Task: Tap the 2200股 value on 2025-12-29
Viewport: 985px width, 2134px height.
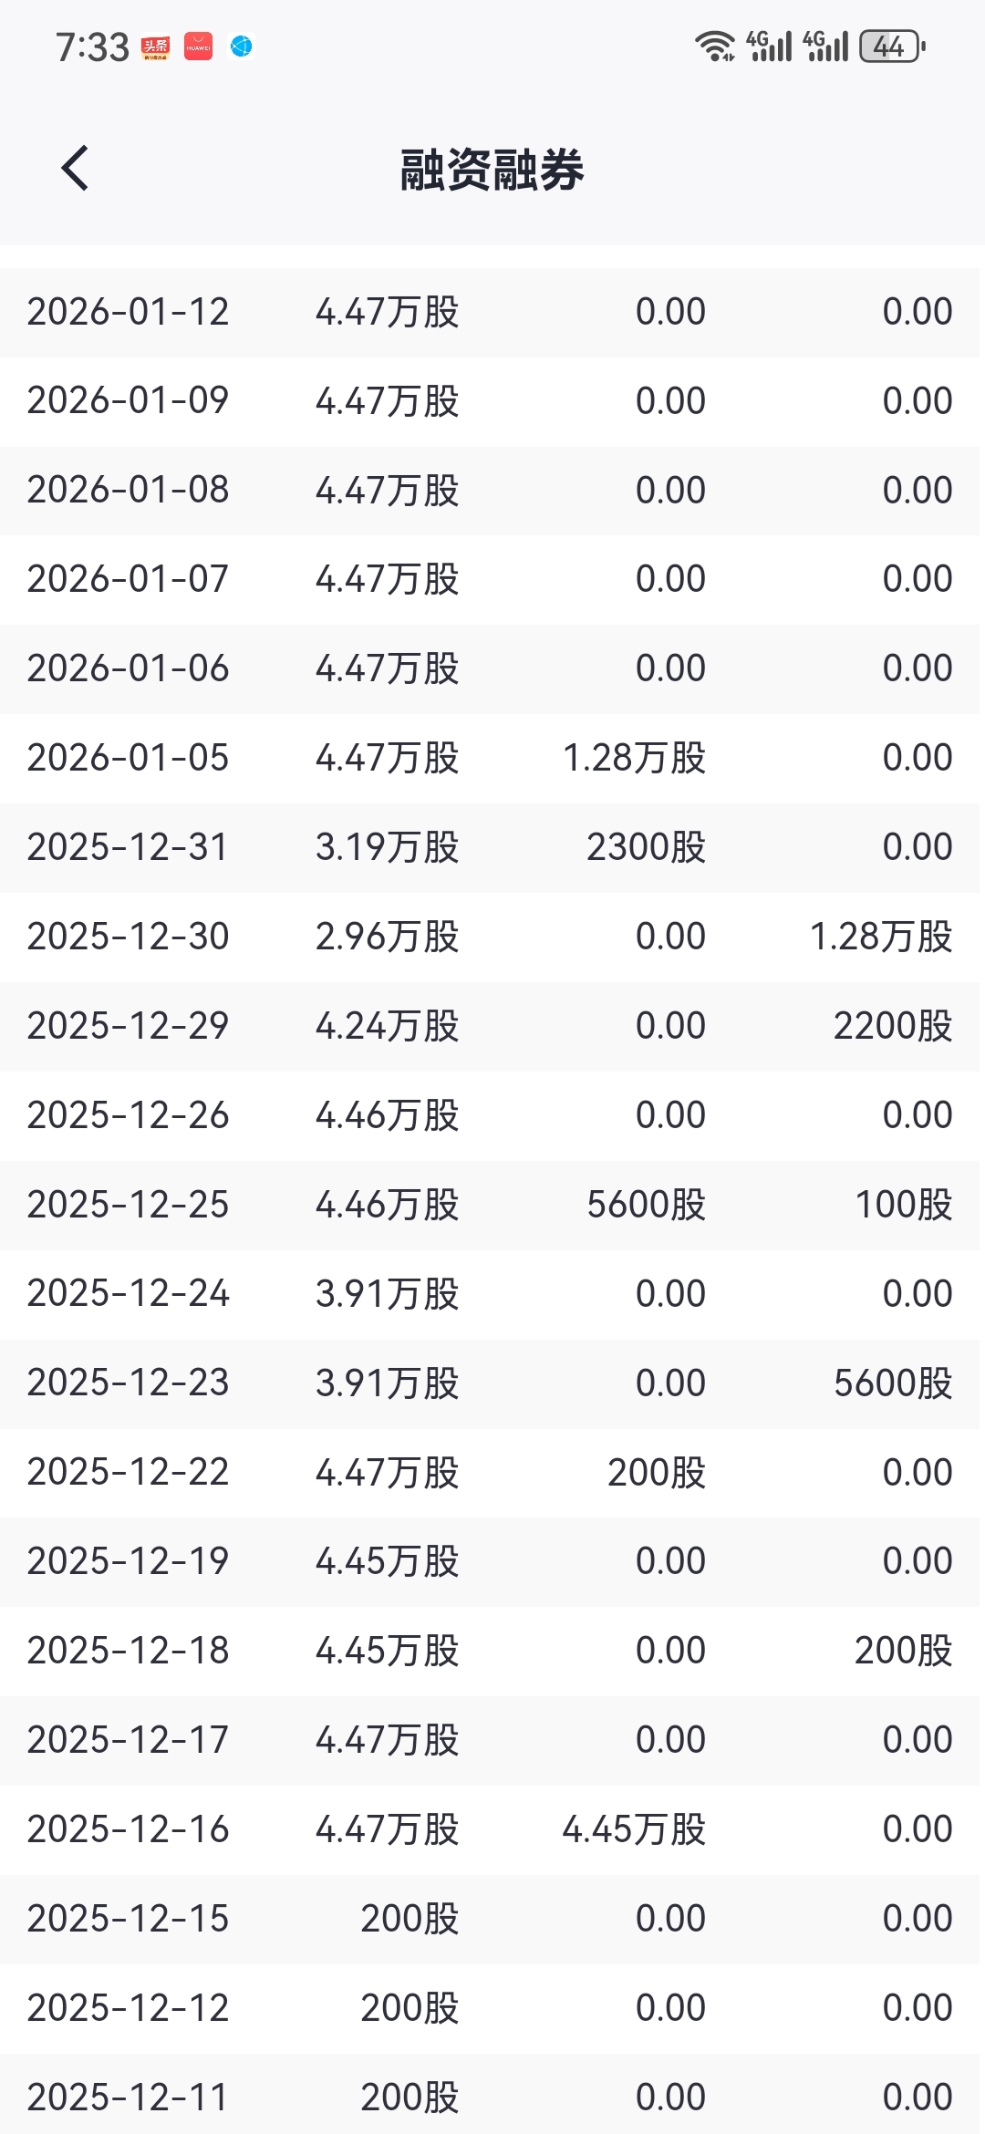Action: 892,1026
